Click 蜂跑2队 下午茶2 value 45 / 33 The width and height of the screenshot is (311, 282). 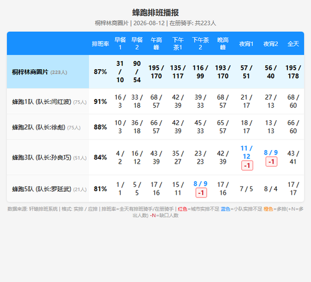point(200,127)
